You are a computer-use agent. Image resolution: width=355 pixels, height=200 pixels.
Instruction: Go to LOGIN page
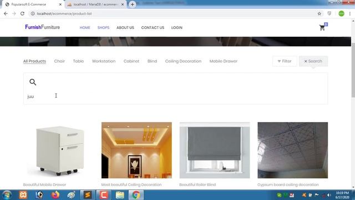pyautogui.click(x=176, y=28)
